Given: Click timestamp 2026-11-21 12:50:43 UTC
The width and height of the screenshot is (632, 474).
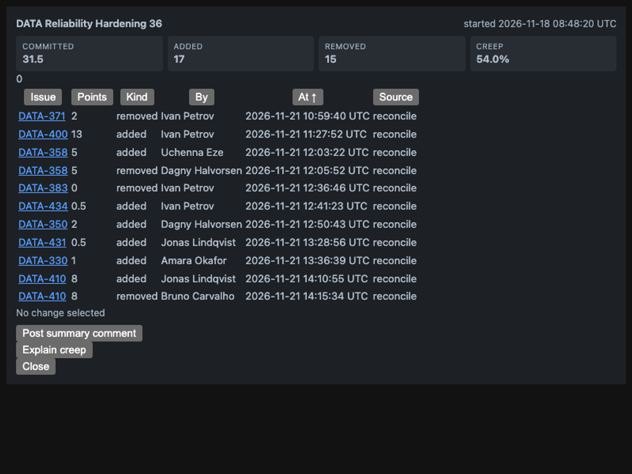Looking at the screenshot, I should pos(308,224).
